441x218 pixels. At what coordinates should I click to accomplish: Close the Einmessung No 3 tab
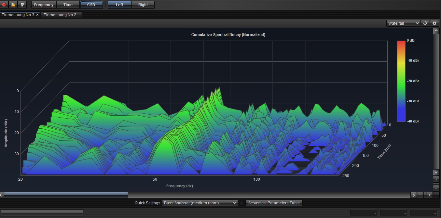37,15
